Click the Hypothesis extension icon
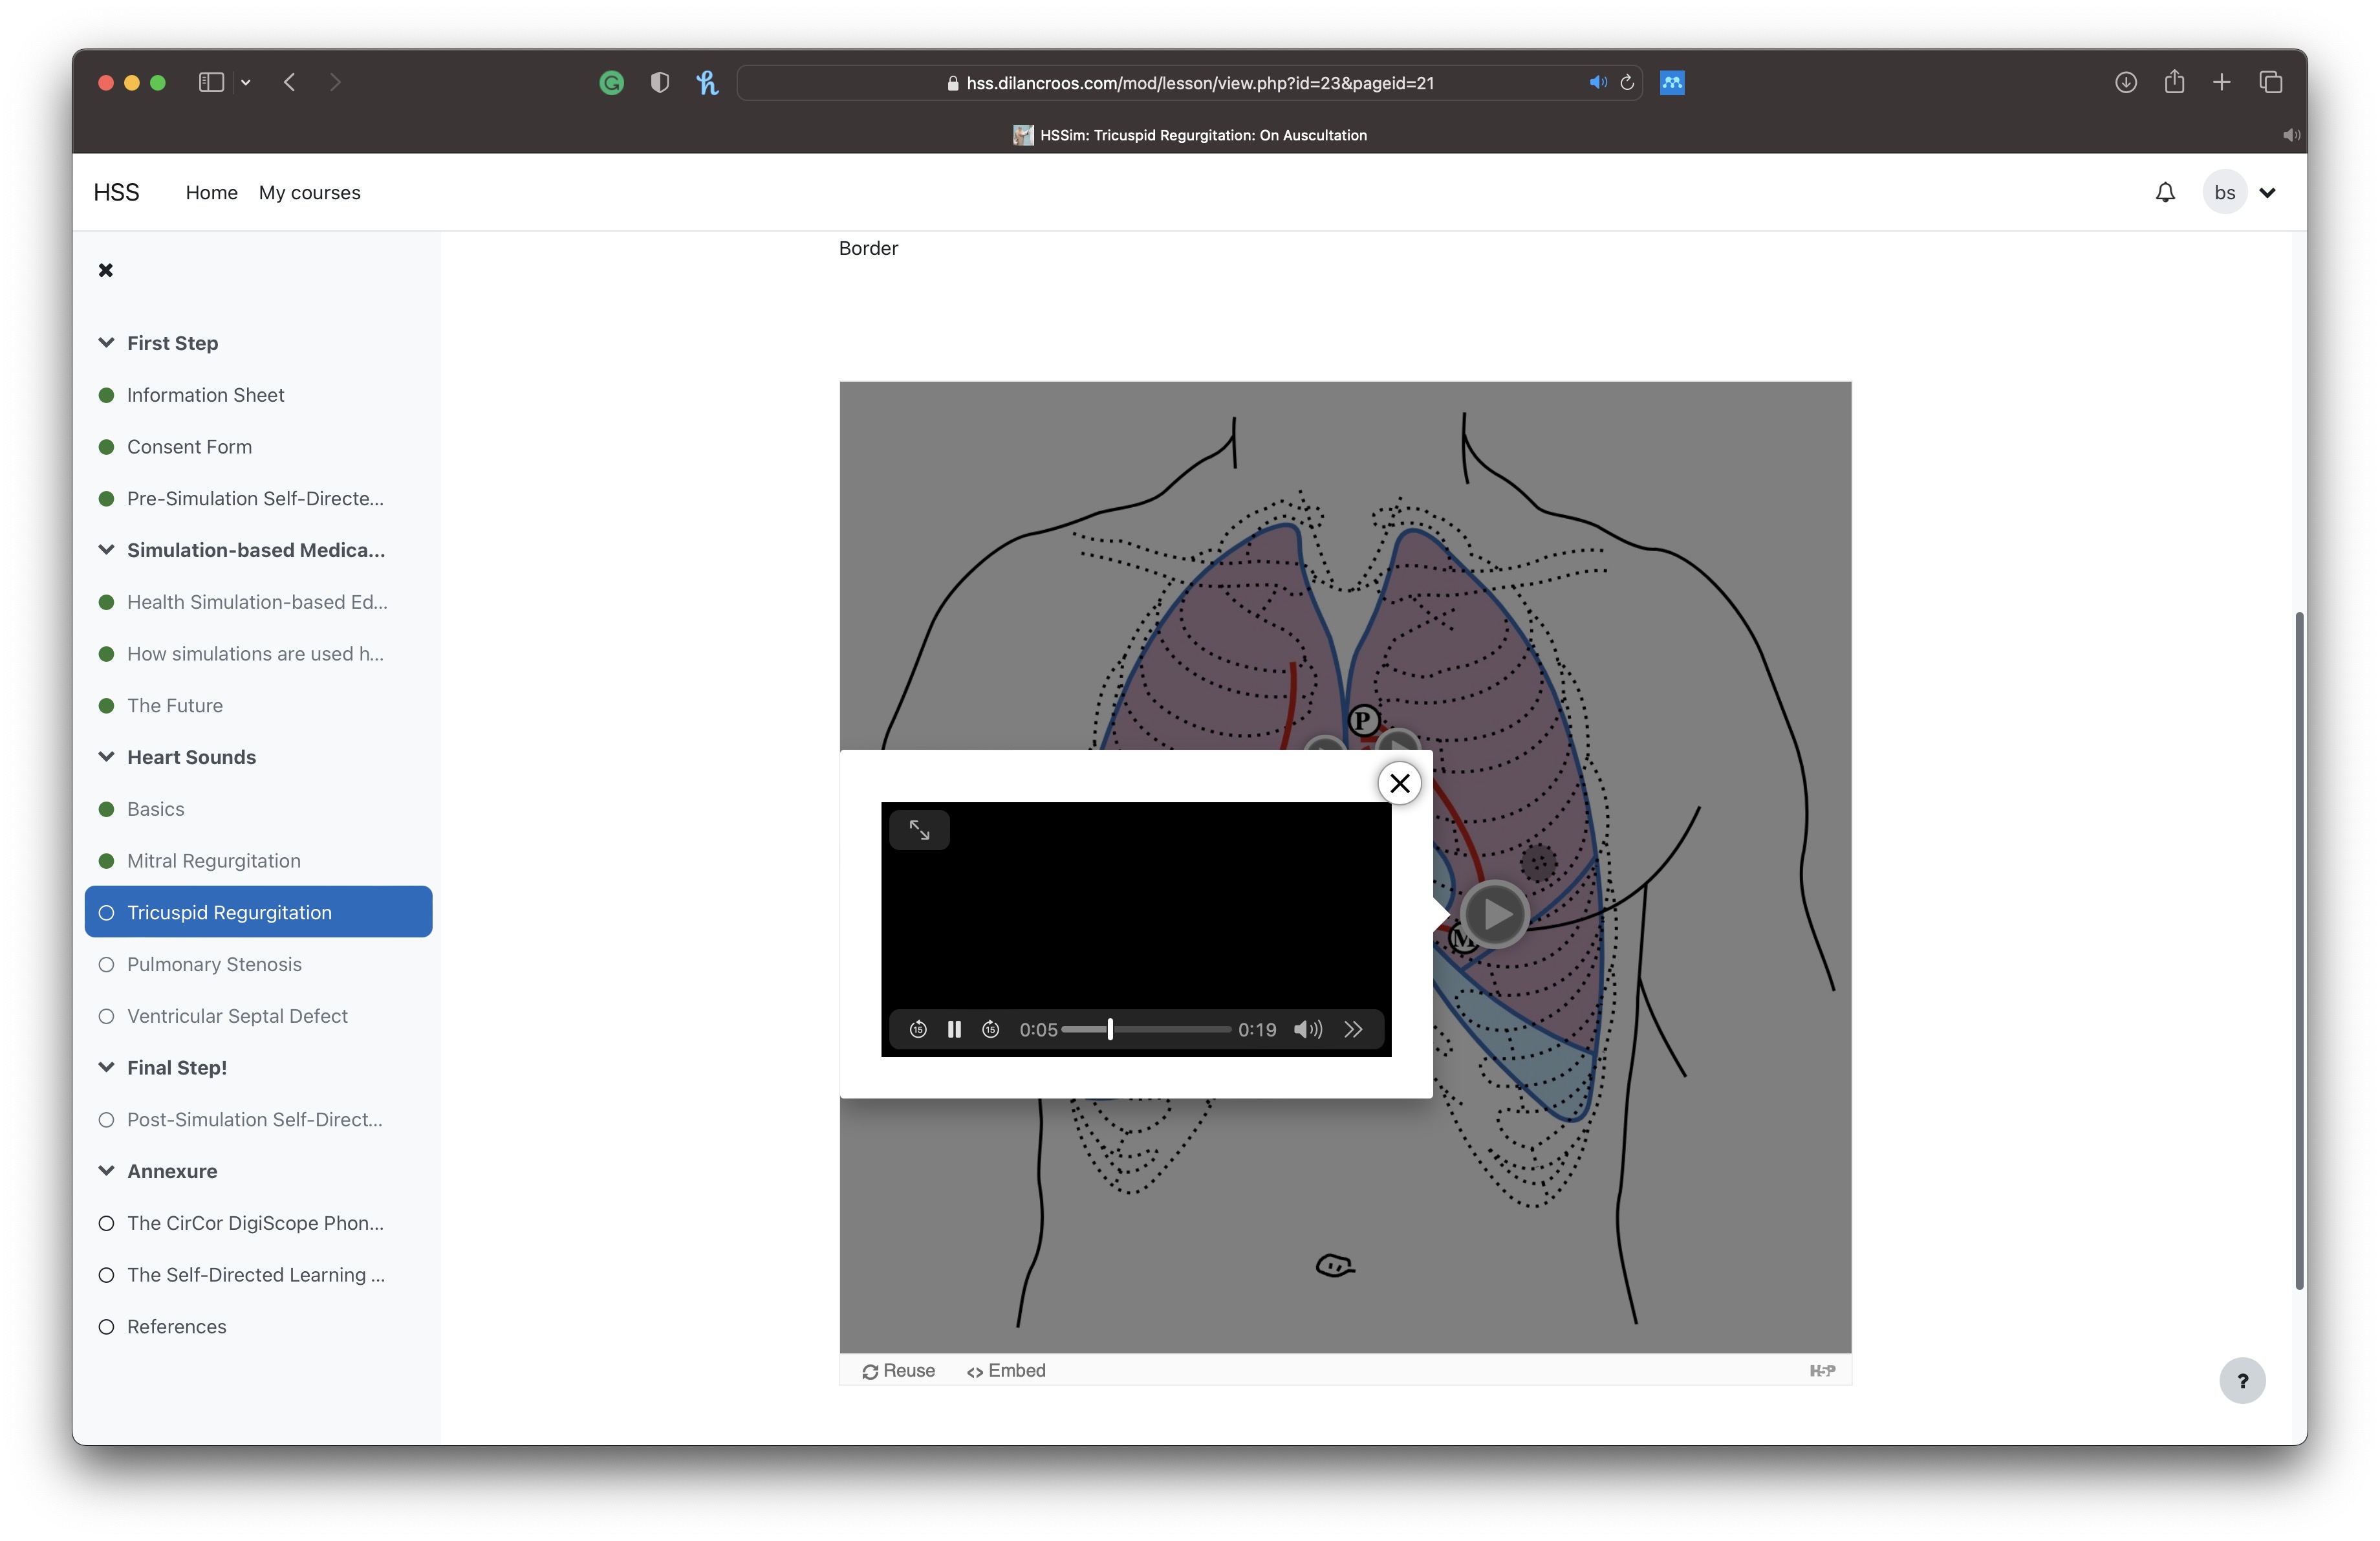The height and width of the screenshot is (1541, 2380). (x=707, y=82)
